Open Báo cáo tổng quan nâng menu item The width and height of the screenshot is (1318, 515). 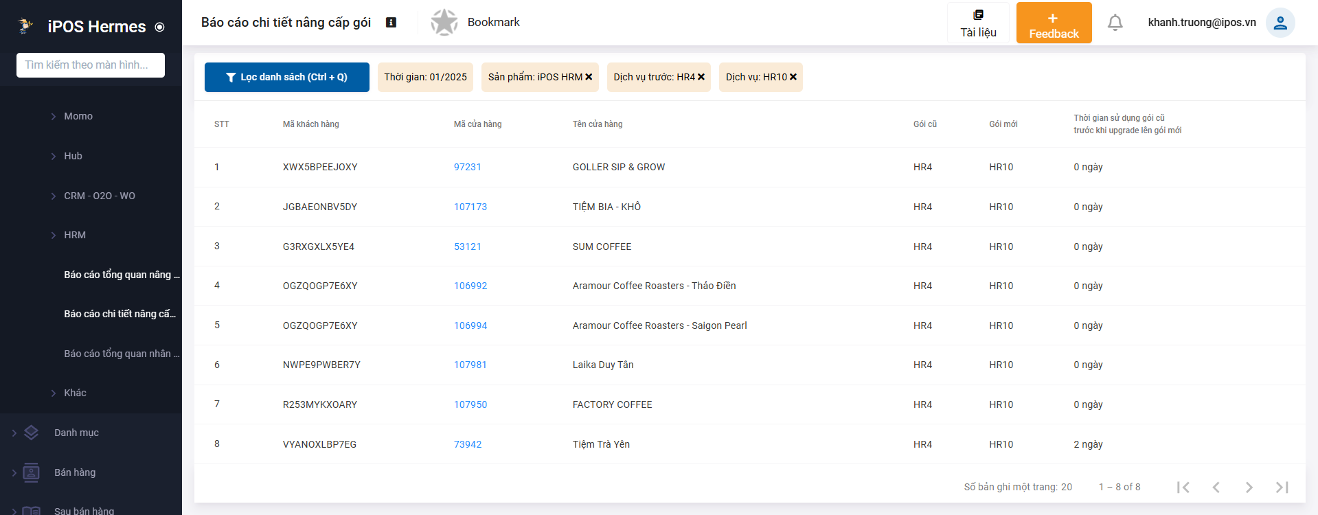pos(122,275)
